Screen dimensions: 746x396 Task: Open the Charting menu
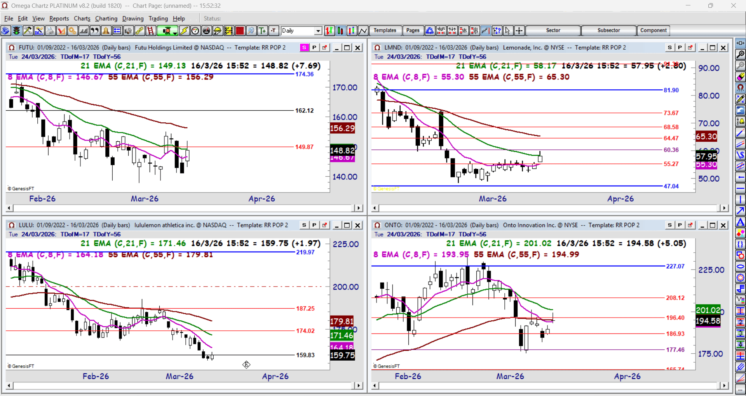(x=106, y=19)
